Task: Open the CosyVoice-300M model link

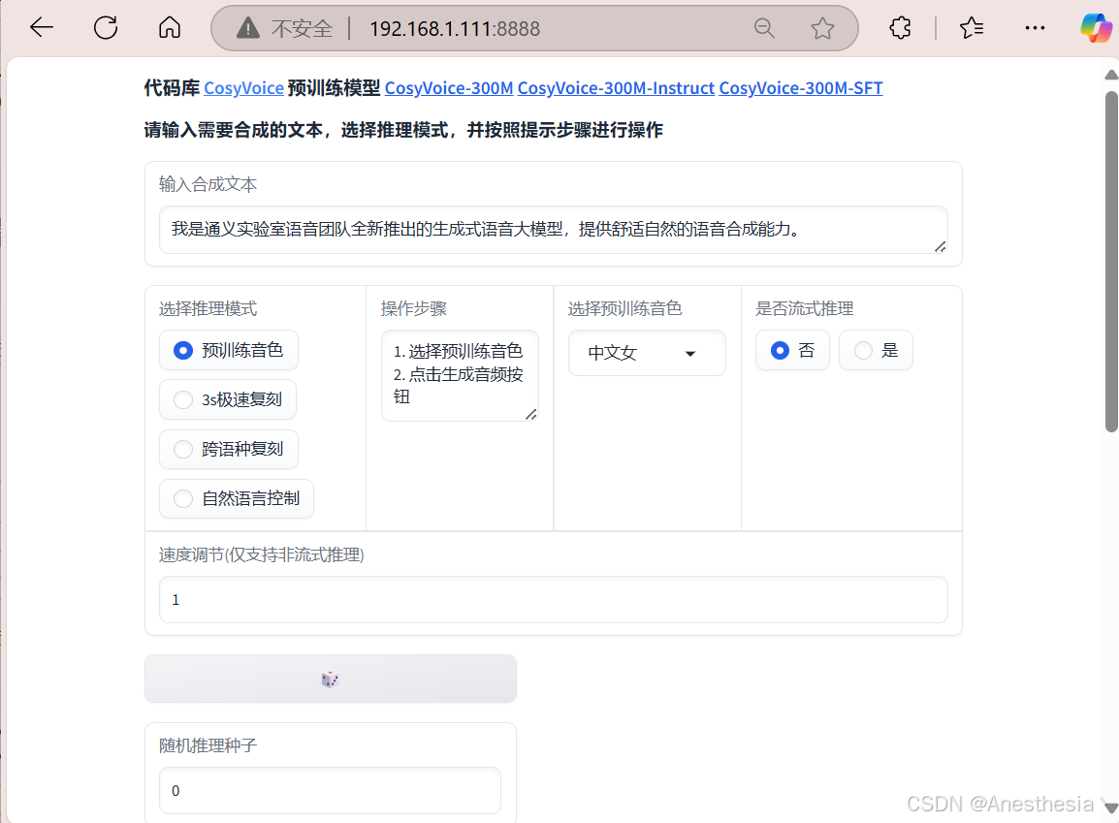Action: coord(449,87)
